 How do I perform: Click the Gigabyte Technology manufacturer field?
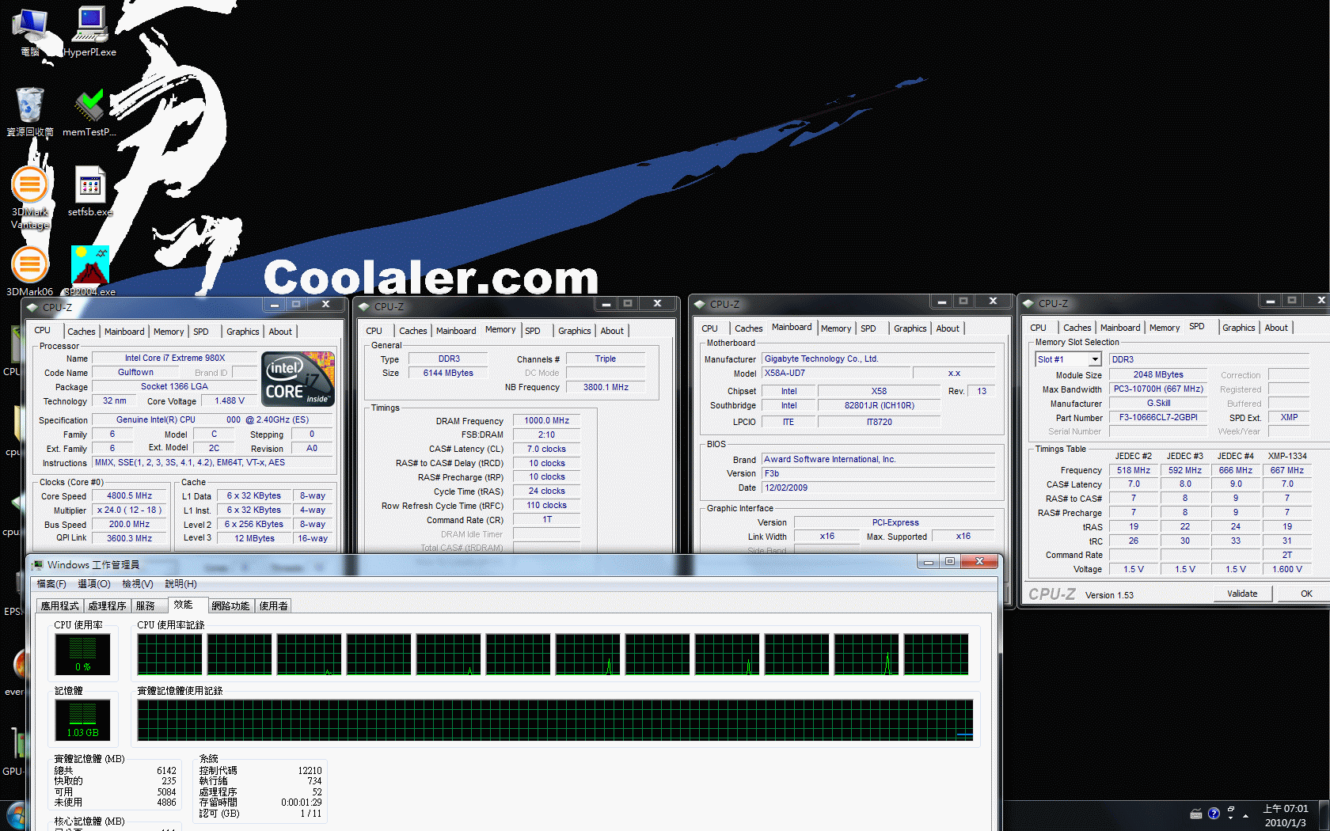pyautogui.click(x=878, y=359)
